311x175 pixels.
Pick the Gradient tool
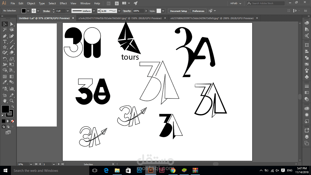12,77
